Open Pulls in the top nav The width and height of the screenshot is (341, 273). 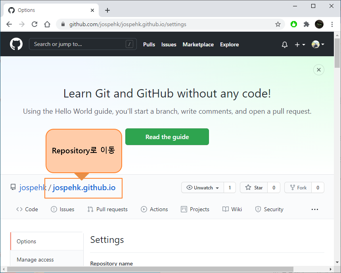[149, 44]
